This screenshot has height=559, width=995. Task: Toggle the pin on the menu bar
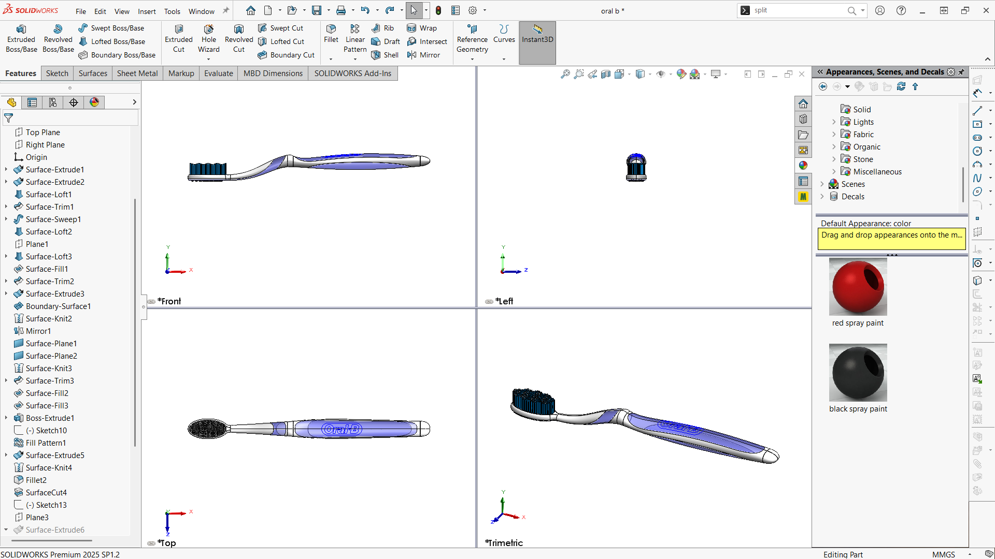226,11
